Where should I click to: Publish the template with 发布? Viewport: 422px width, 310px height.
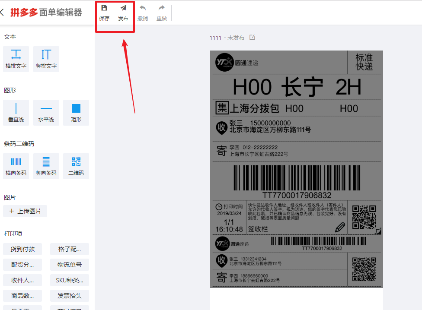pyautogui.click(x=123, y=13)
